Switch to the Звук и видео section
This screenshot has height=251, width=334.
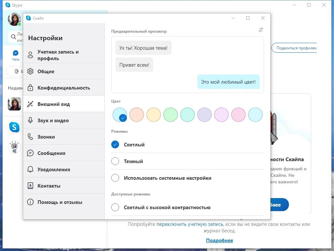tap(64, 120)
